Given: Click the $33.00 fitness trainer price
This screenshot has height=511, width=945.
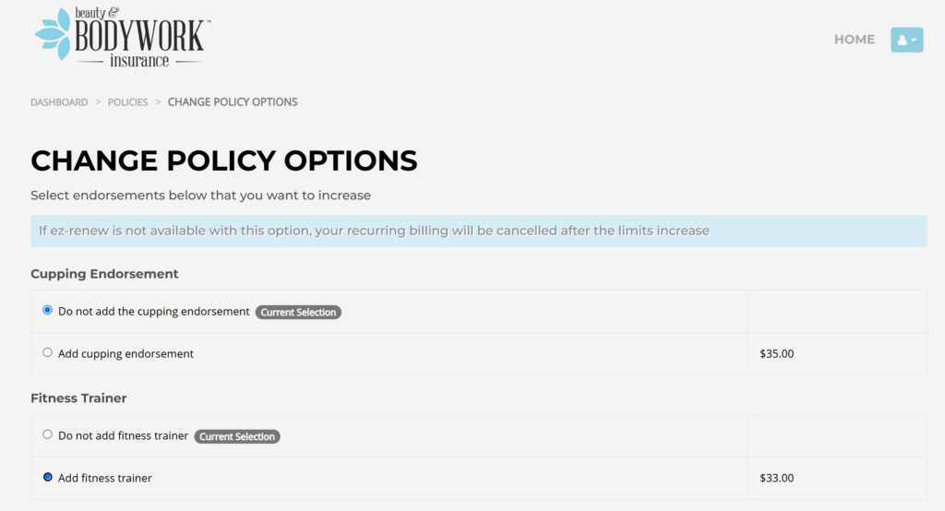Looking at the screenshot, I should click(x=776, y=478).
